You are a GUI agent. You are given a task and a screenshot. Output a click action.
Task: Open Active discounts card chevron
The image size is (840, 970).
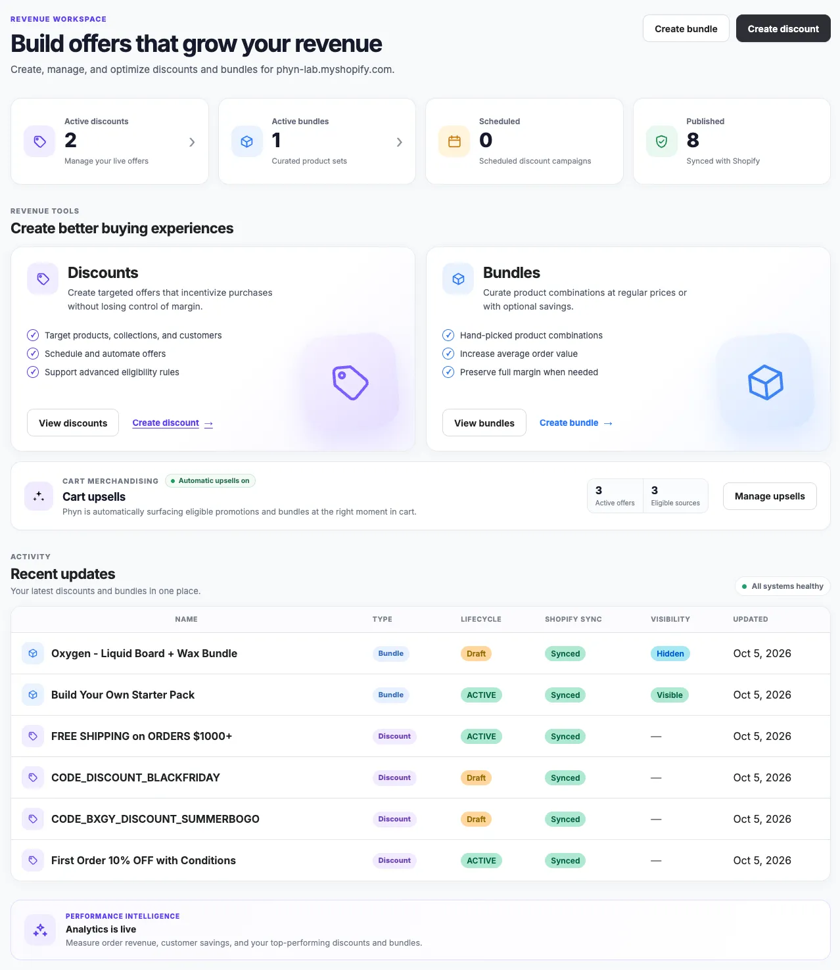[x=192, y=142]
